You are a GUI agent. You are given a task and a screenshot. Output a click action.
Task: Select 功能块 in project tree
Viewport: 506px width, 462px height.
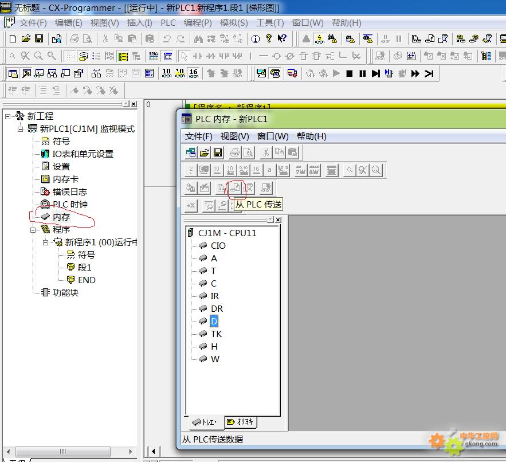tap(65, 292)
